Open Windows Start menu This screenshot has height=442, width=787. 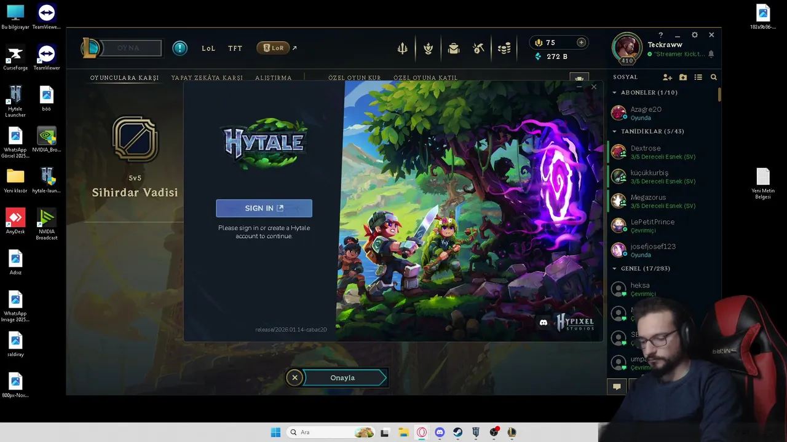pos(275,432)
